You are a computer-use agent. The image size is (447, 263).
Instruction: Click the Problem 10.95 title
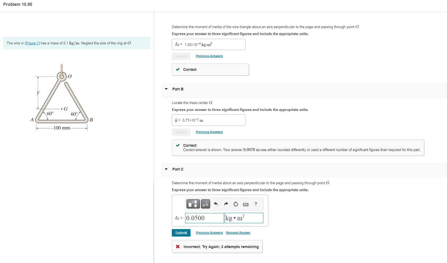[x=18, y=4]
